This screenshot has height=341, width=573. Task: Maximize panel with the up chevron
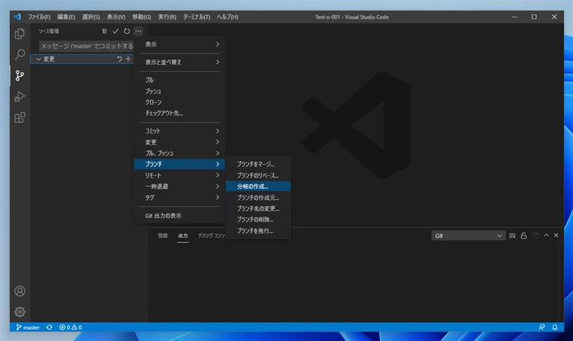pyautogui.click(x=547, y=236)
